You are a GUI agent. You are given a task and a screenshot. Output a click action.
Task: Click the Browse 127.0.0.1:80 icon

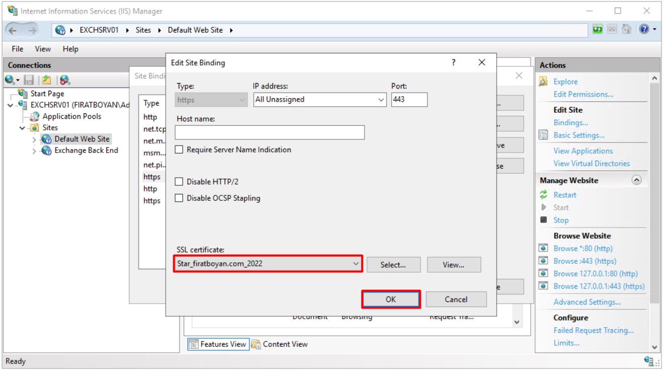click(x=543, y=273)
